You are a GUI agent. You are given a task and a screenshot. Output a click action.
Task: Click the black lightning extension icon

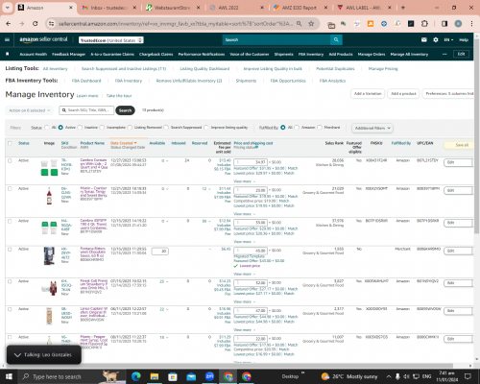click(411, 24)
